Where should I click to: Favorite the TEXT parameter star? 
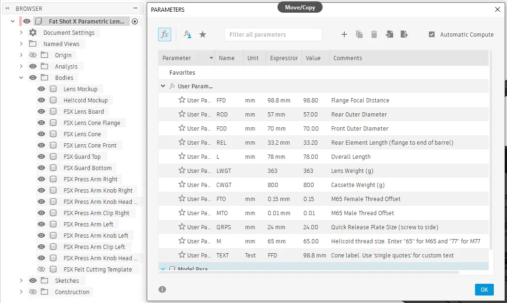[182, 255]
